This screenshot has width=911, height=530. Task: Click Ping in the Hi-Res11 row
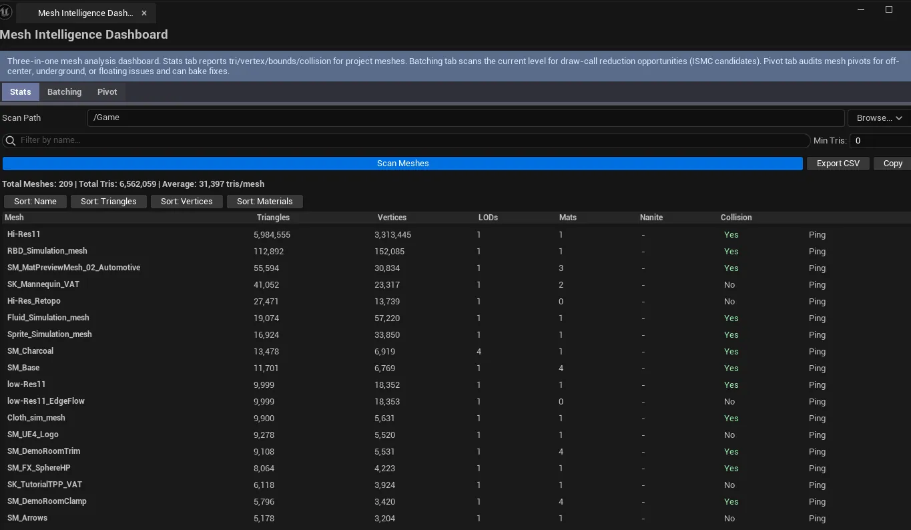tap(817, 235)
